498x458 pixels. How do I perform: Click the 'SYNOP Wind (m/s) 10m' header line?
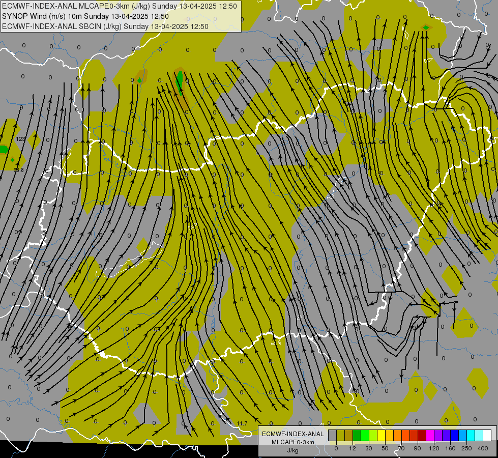tap(85, 16)
